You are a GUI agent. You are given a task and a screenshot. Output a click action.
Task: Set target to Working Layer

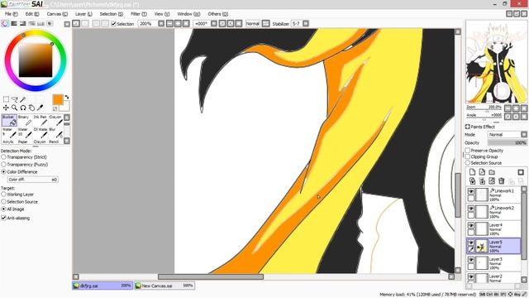pos(3,195)
